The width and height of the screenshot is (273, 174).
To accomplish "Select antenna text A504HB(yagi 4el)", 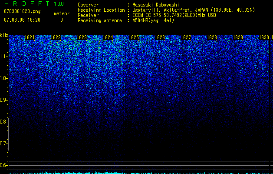I will click(x=153, y=20).
